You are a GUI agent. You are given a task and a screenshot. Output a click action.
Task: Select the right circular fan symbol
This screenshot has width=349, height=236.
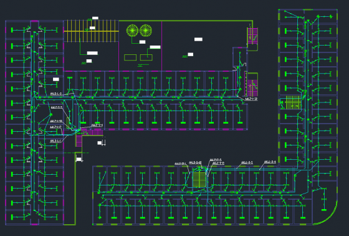[146, 31]
